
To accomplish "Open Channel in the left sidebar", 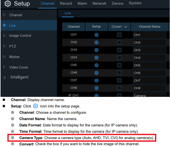I will click(29, 15).
